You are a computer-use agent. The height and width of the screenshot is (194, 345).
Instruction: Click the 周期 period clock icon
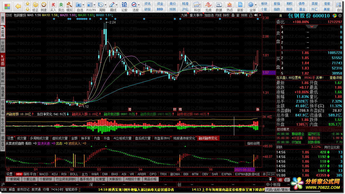coord(101,5)
